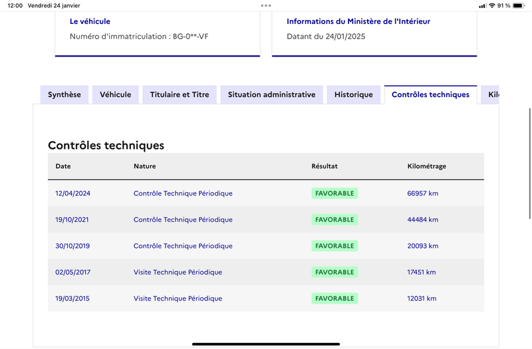Go to the Historique tab
532x349 pixels.
pos(354,94)
